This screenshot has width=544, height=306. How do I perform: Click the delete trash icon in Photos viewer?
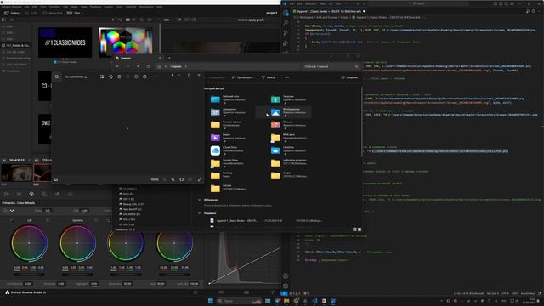click(x=119, y=76)
